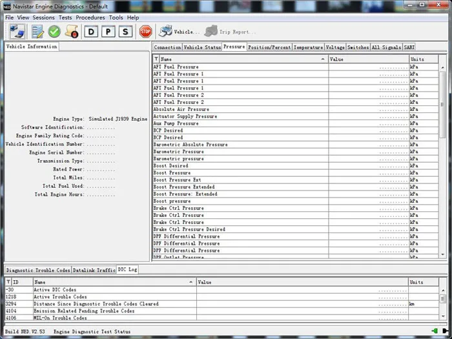
Task: Select the Barometric Absolute Pressure row
Action: (x=296, y=145)
